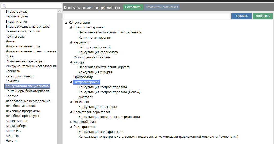Select Диетолог tree item
This screenshot has width=274, height=144.
(86, 97)
